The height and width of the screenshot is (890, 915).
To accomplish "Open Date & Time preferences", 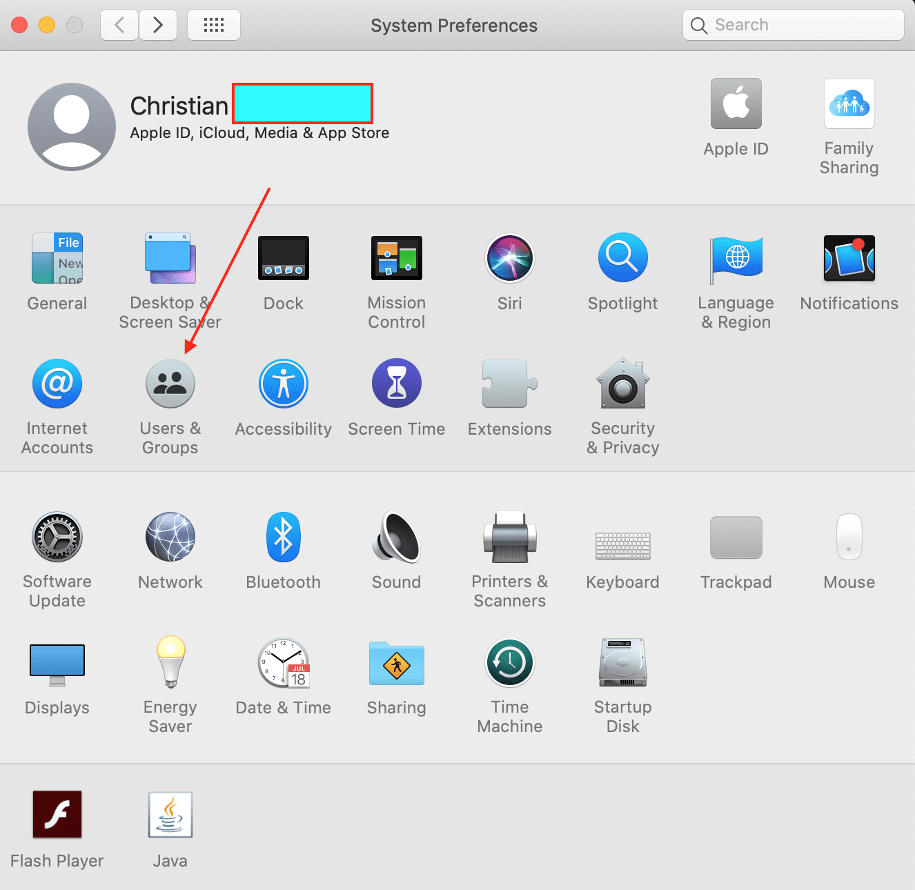I will click(283, 663).
